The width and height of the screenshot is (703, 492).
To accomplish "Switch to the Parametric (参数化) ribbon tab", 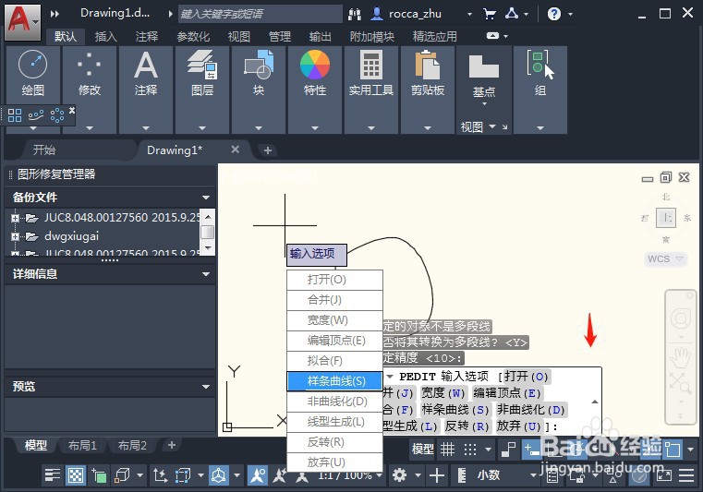I will (193, 36).
